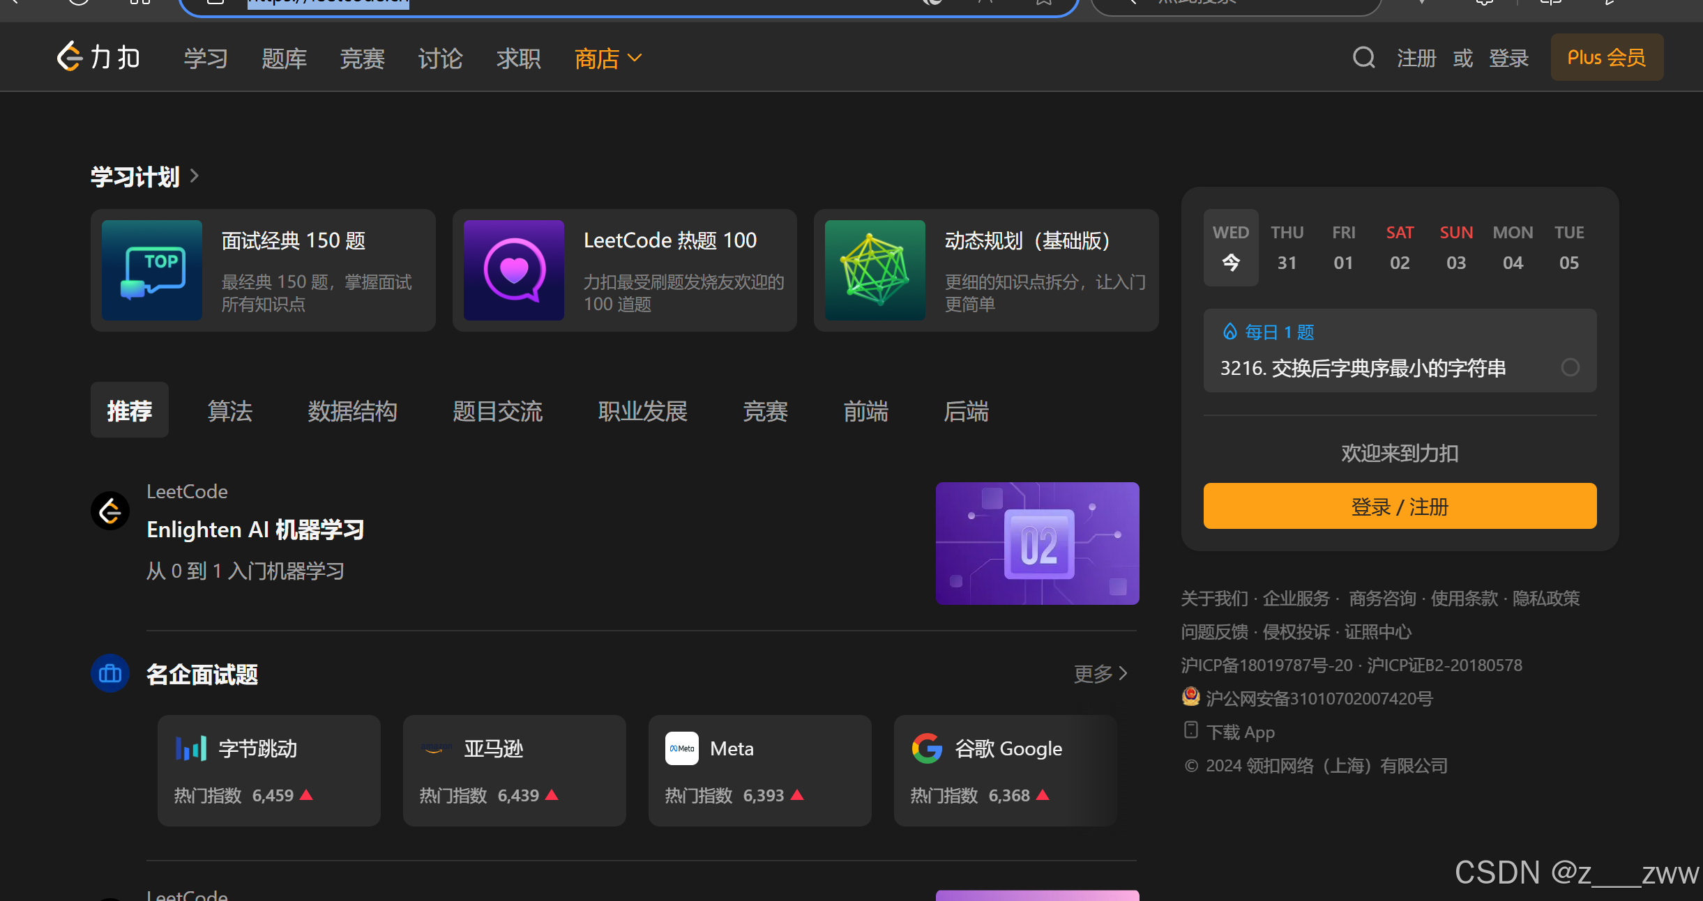Open the search magnifier icon
The height and width of the screenshot is (901, 1703).
click(1363, 57)
